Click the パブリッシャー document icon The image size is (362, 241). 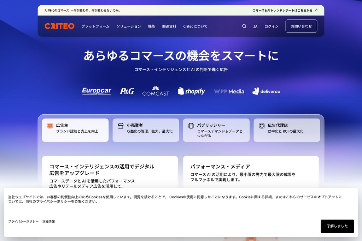tap(191, 126)
